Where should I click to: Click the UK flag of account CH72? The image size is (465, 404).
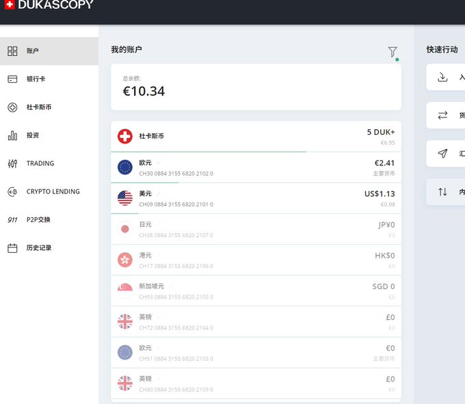[125, 321]
